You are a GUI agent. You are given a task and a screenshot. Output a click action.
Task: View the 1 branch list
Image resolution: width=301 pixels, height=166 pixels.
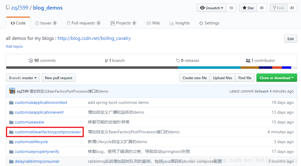(x=115, y=60)
